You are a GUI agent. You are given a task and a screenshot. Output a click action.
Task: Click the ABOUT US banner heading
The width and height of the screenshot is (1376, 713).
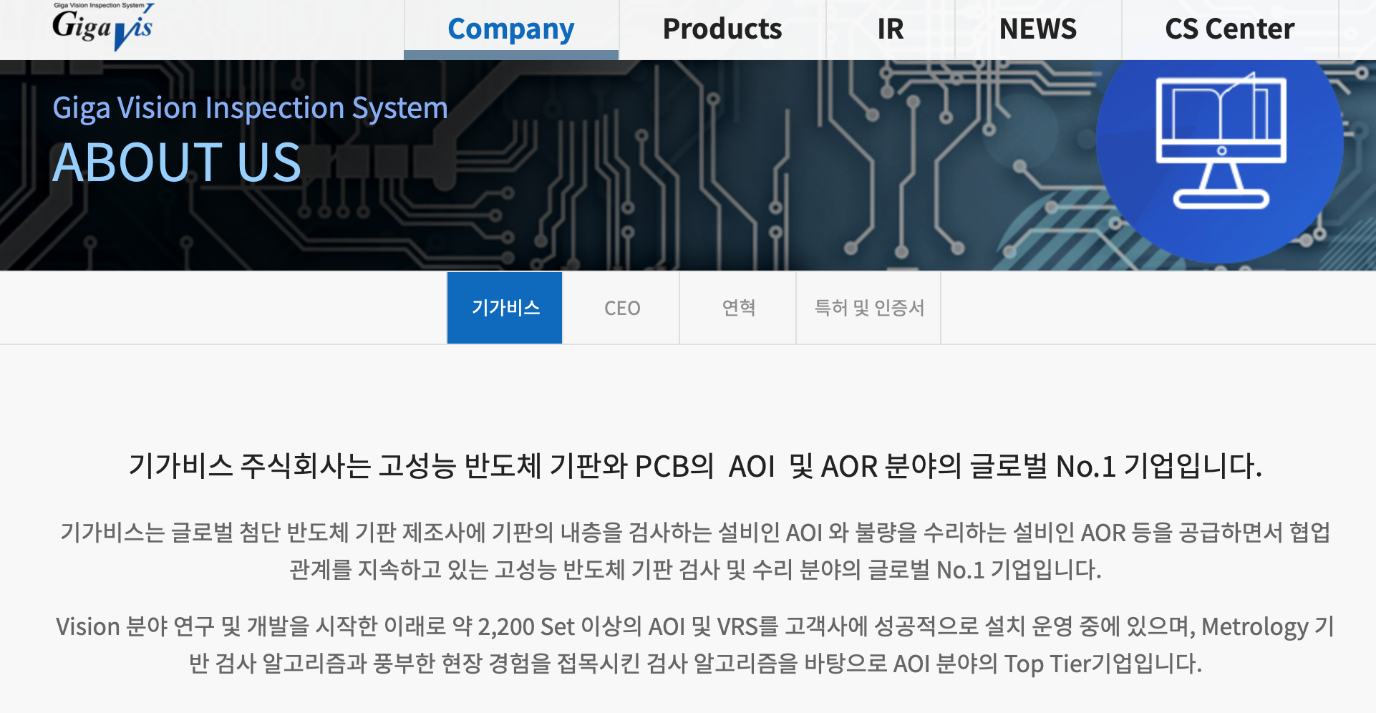point(177,163)
